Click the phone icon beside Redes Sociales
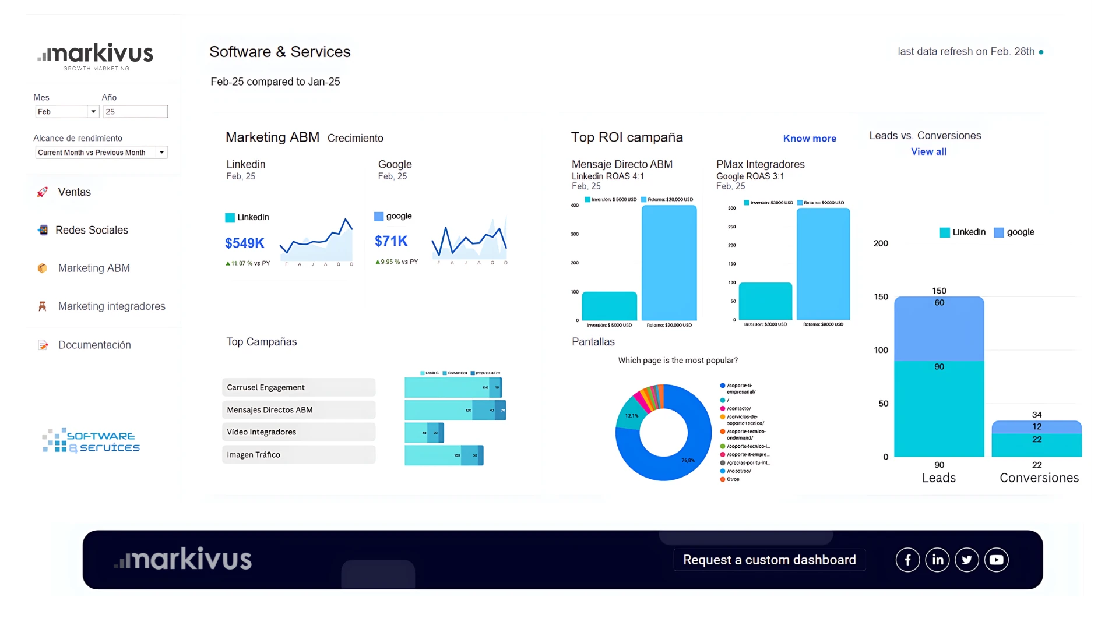This screenshot has height=629, width=1119. coord(43,230)
